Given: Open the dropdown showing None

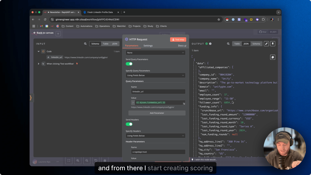Looking at the screenshot, I should tap(155, 53).
